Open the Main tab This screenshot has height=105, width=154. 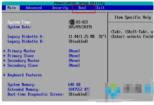[x=11, y=8]
